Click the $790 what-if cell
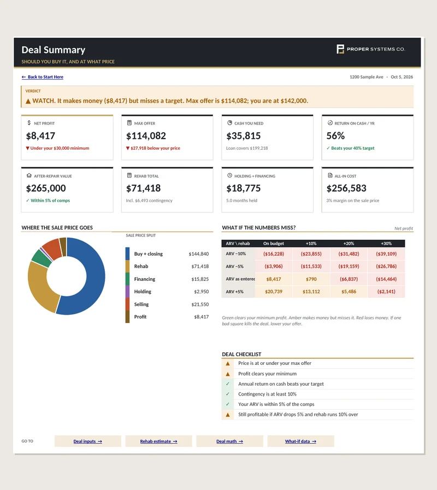 (311, 279)
